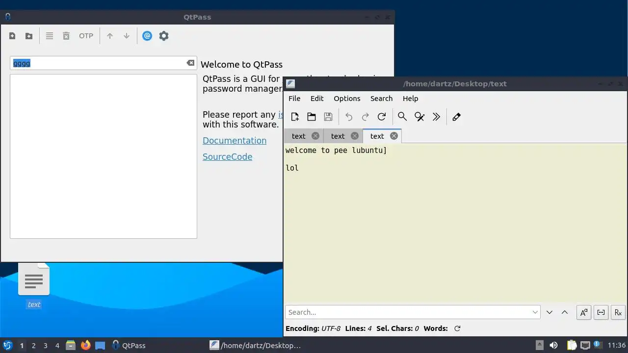Switch to virtual desktop 2
628x353 pixels.
point(33,346)
